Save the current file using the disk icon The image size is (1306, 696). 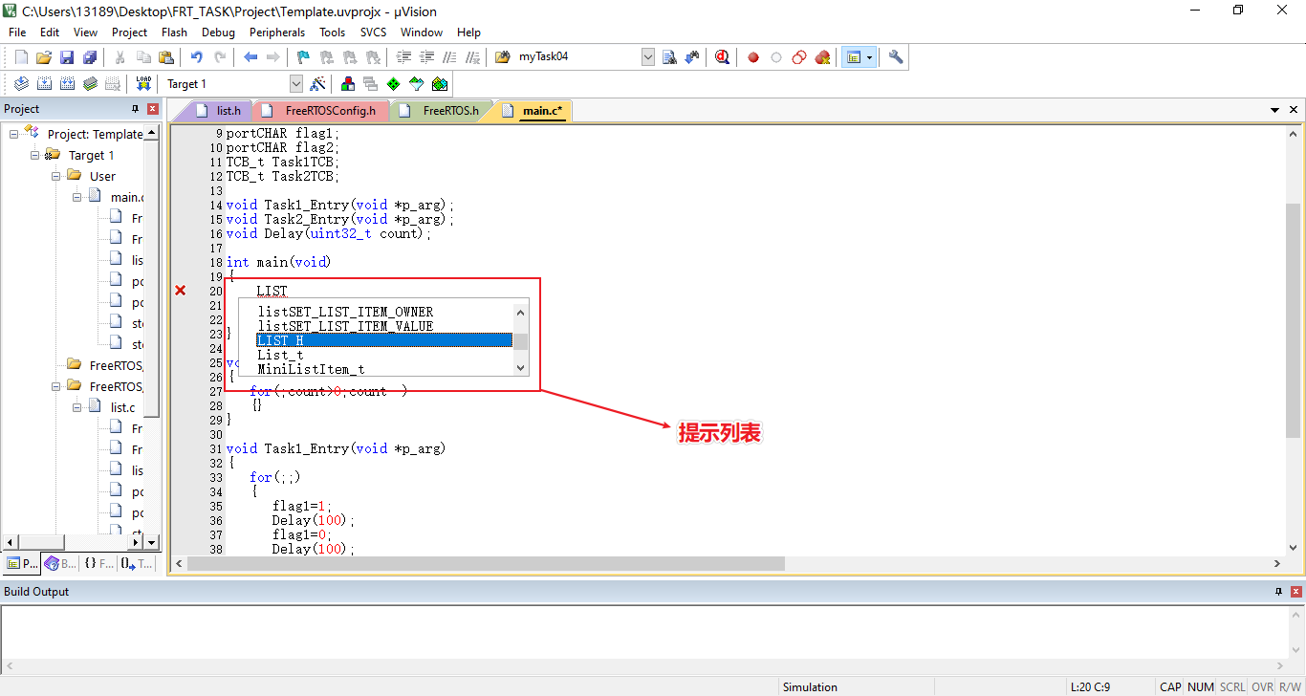(x=67, y=57)
